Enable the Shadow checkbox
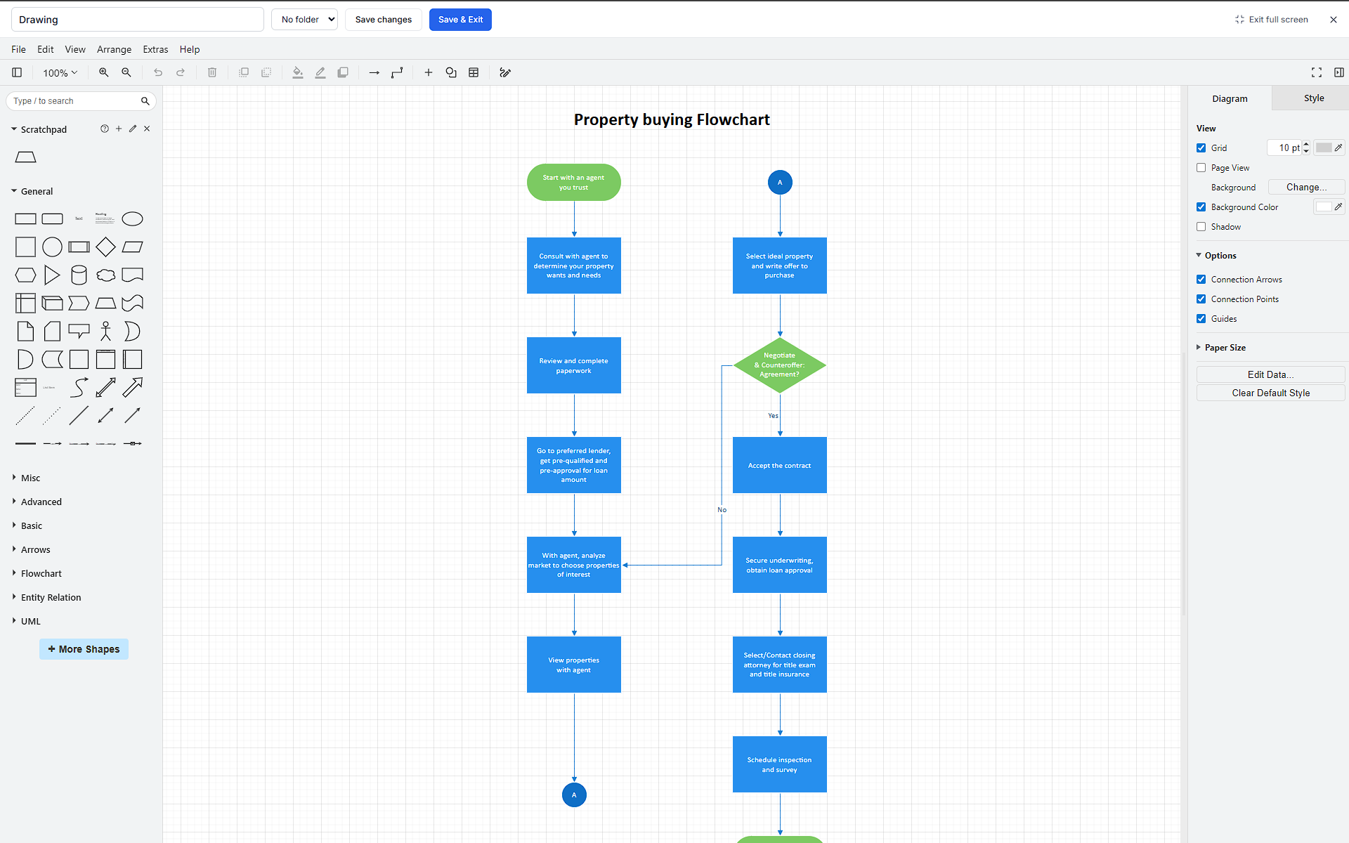This screenshot has height=843, width=1349. 1201,226
